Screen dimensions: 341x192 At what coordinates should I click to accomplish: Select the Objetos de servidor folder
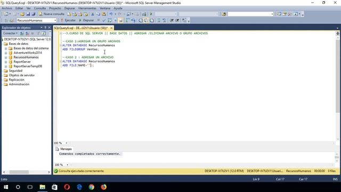21,75
